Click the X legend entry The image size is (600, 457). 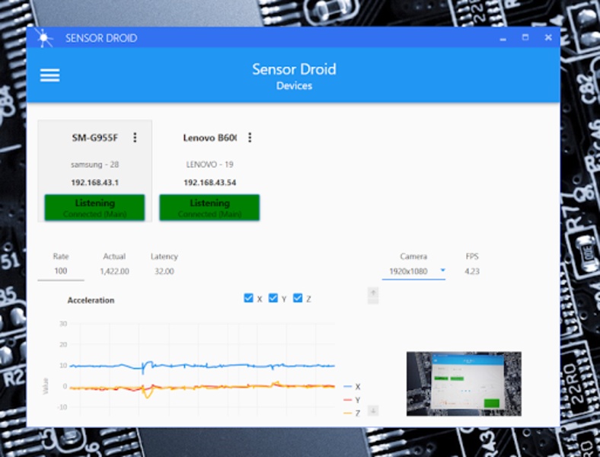pyautogui.click(x=352, y=387)
